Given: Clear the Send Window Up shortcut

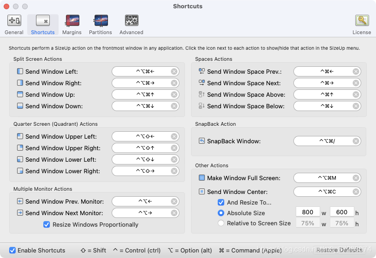Looking at the screenshot, I should [174, 94].
